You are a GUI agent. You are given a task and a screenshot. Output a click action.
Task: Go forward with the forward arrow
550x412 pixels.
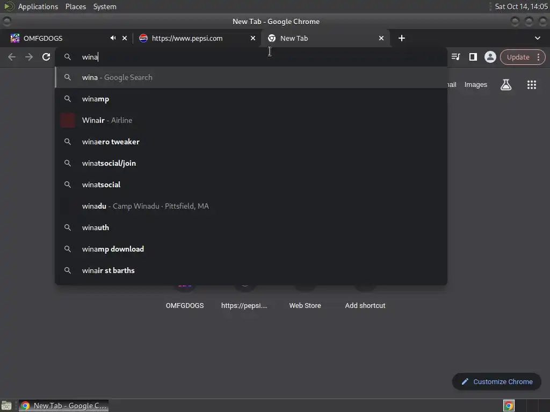tap(29, 57)
